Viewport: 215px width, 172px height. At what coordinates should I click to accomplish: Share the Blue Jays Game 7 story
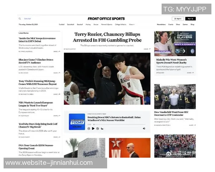(57, 73)
